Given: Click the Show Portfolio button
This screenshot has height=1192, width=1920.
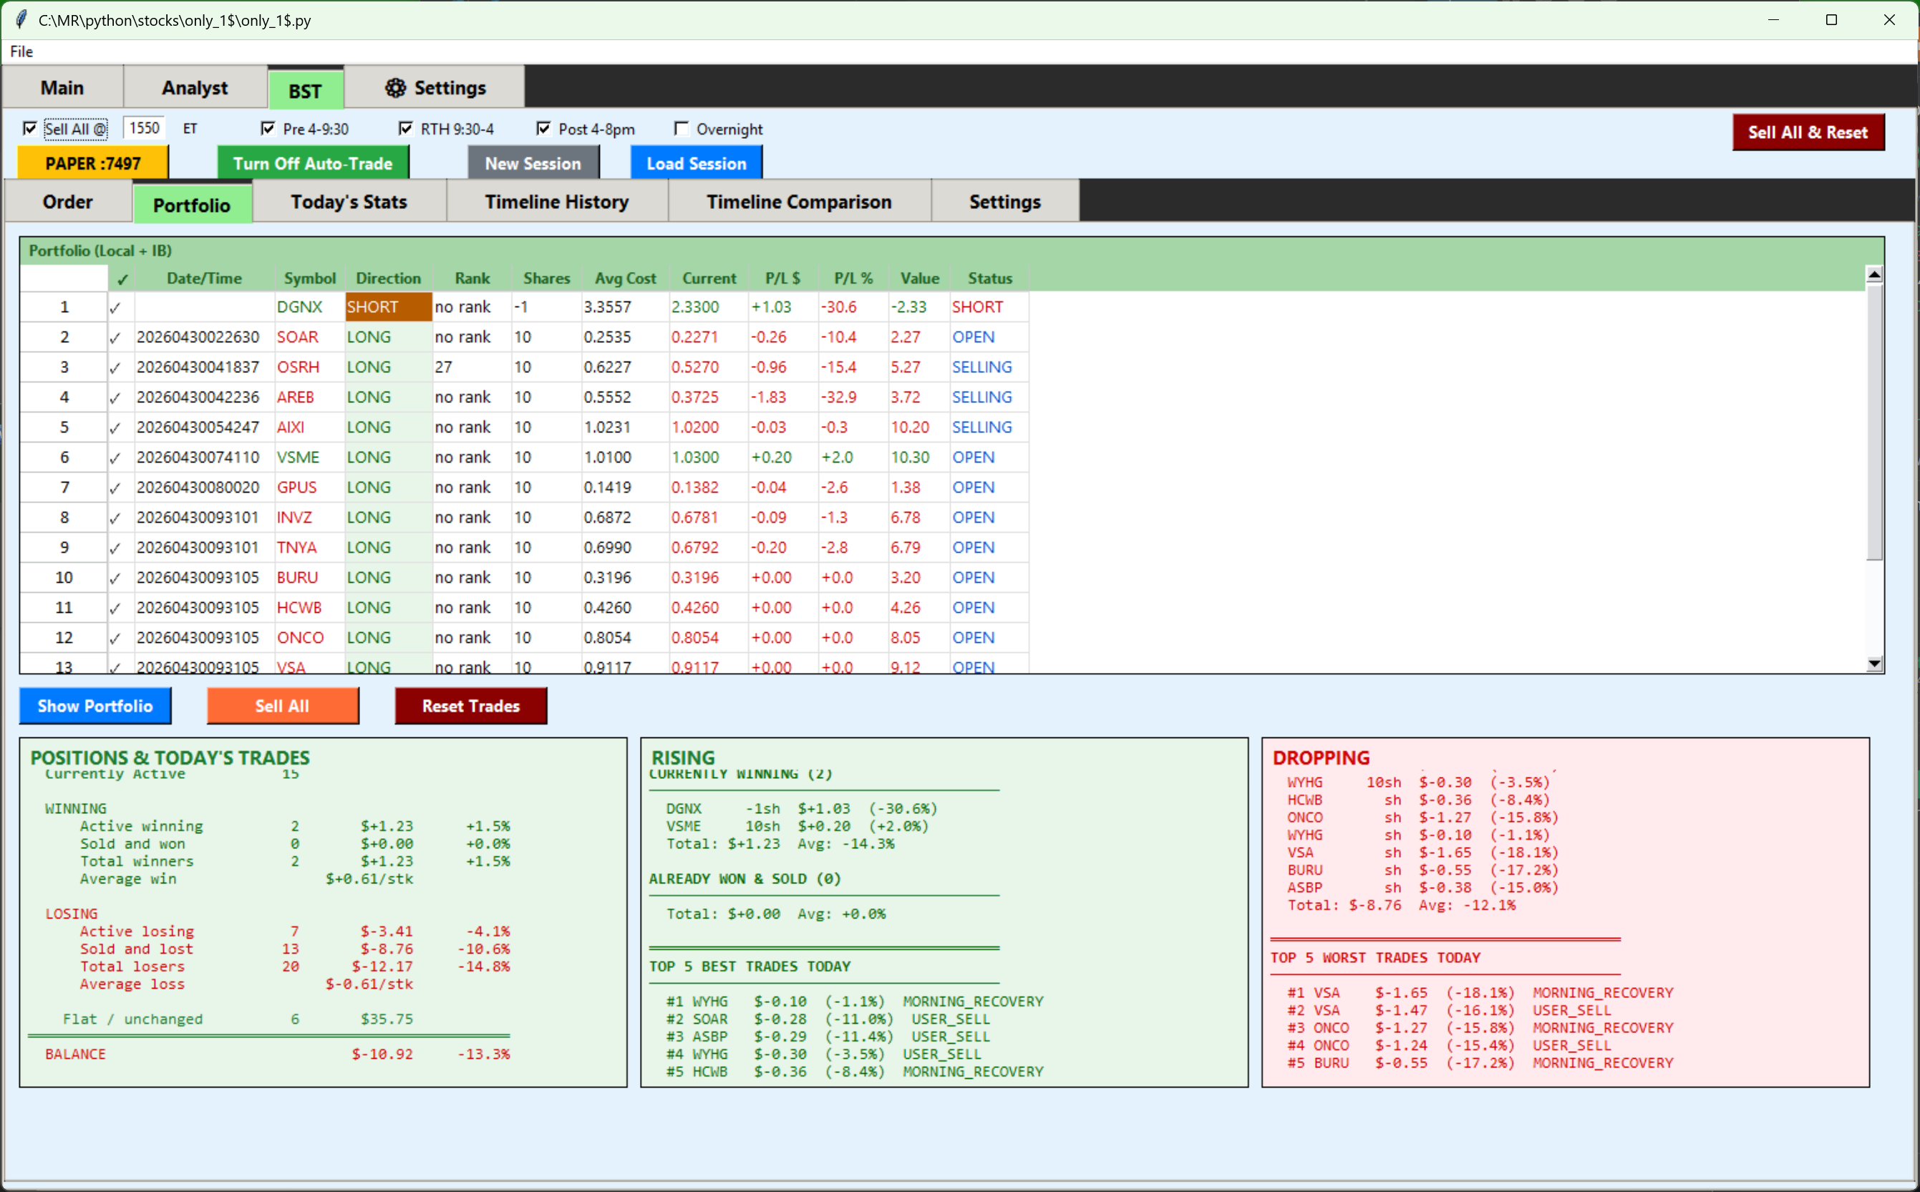Looking at the screenshot, I should coord(95,706).
